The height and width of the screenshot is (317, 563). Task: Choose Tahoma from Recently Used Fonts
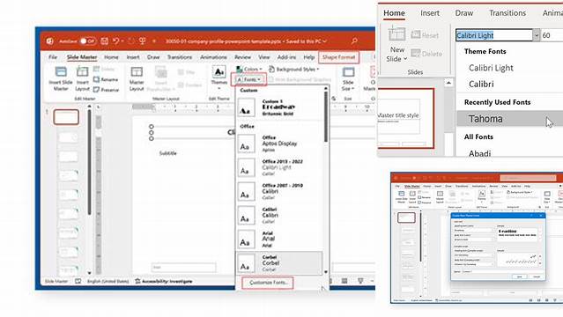485,119
